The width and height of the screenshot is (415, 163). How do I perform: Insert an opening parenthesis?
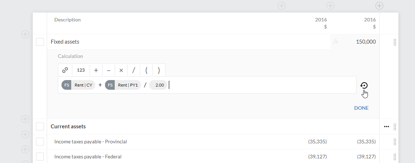pyautogui.click(x=146, y=70)
